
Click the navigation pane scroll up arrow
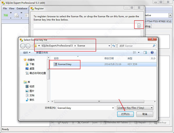pyautogui.click(x=48, y=57)
